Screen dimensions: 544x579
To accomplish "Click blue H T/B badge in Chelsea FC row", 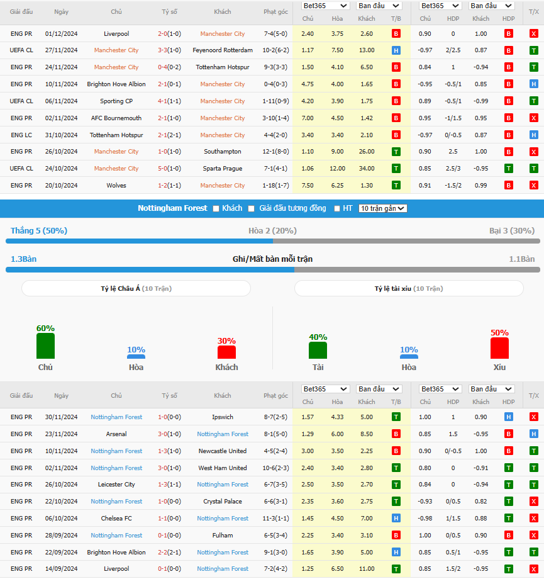I will [396, 519].
